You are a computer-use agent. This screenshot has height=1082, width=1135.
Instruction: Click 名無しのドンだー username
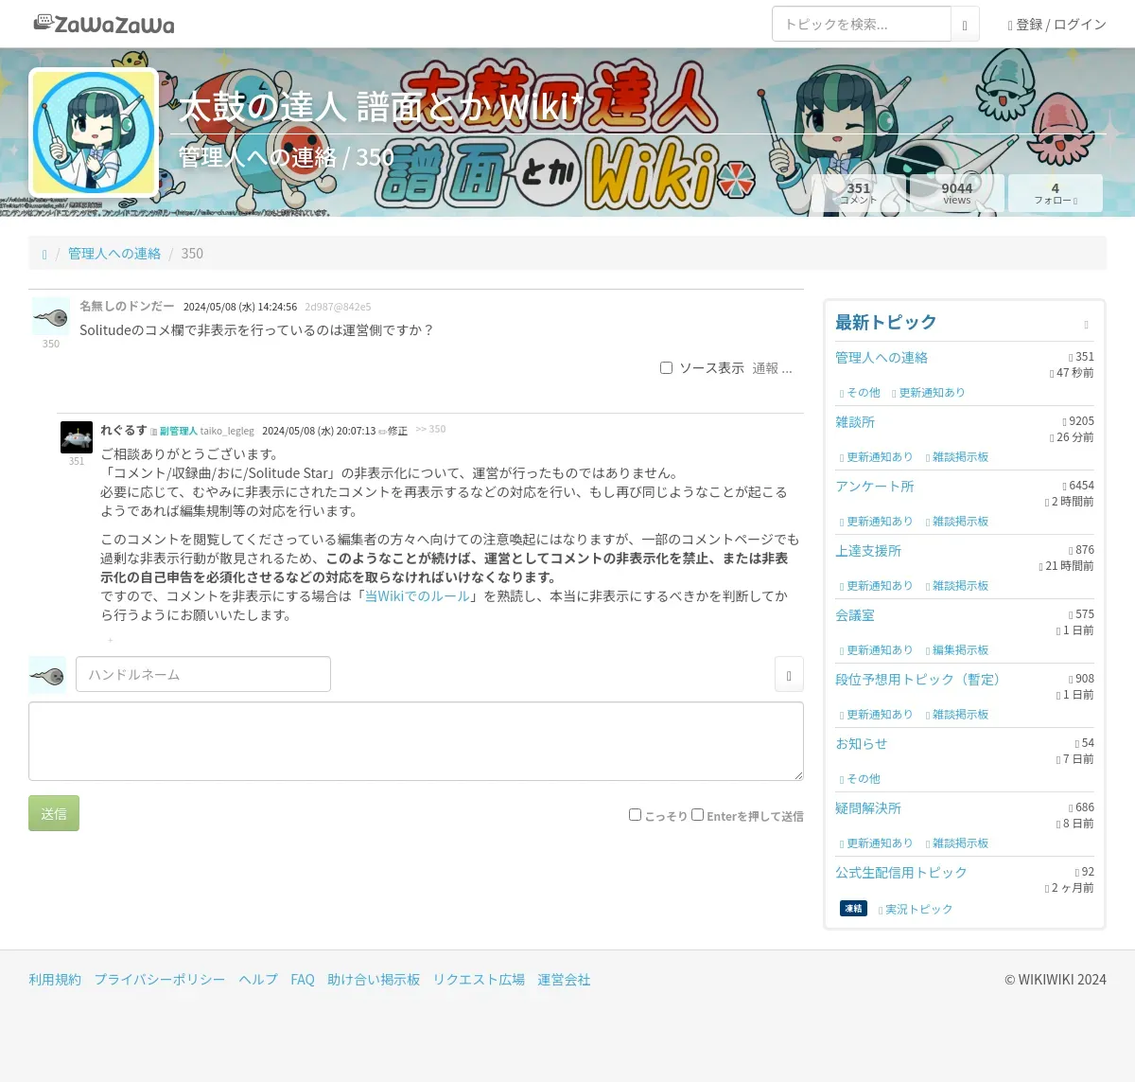point(127,307)
